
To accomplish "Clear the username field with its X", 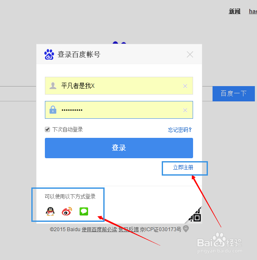I will click(x=185, y=86).
